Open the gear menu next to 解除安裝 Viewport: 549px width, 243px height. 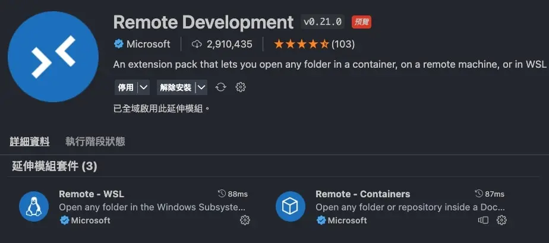[241, 87]
